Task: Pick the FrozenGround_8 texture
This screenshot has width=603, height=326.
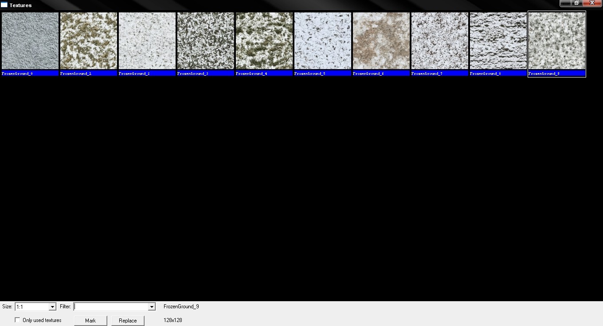Action: [x=498, y=41]
